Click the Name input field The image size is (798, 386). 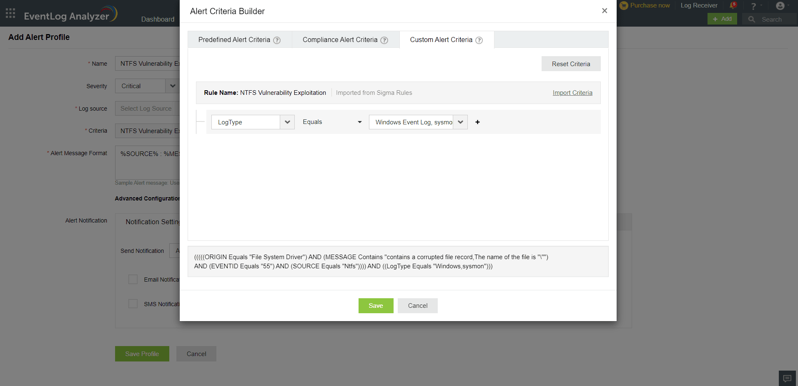(147, 64)
